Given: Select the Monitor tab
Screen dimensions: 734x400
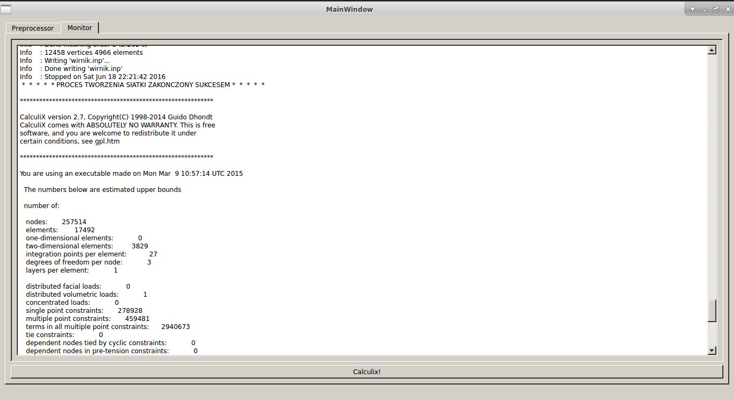Looking at the screenshot, I should click(x=80, y=27).
